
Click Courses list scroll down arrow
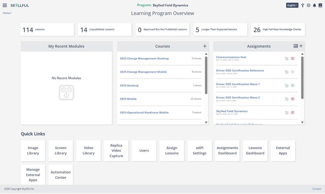tap(206, 122)
